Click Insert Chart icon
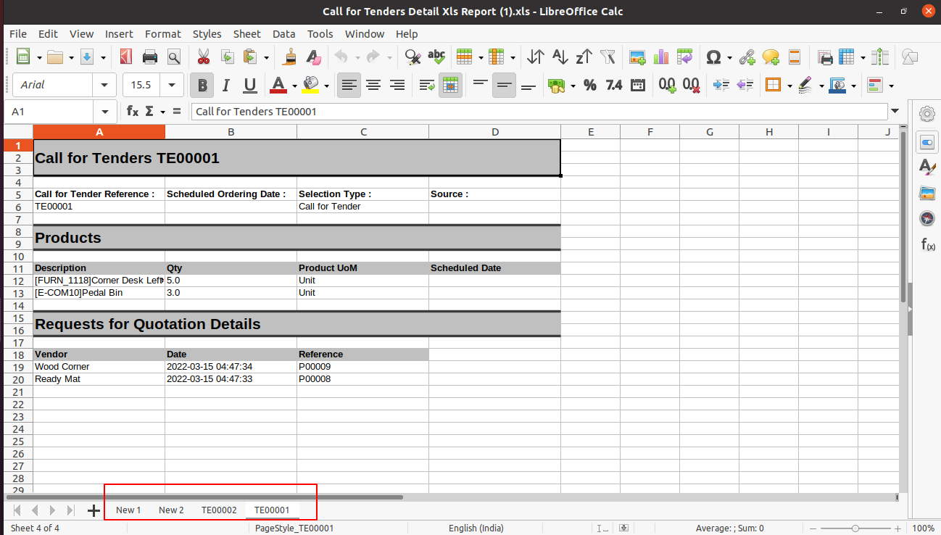941x535 pixels. click(660, 57)
